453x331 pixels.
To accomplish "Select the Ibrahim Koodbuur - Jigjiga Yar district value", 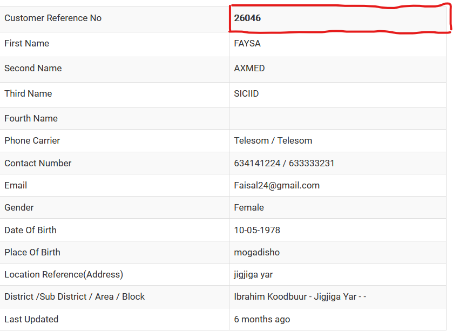I will (300, 296).
